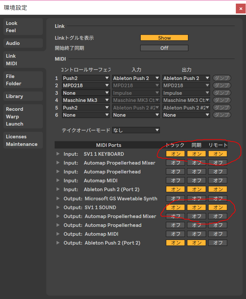
Task: Switch to the Audio tab
Action: tap(23, 43)
